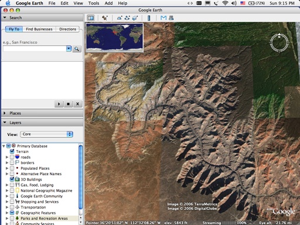Add a polygon using the toolbar icon

click(x=120, y=18)
